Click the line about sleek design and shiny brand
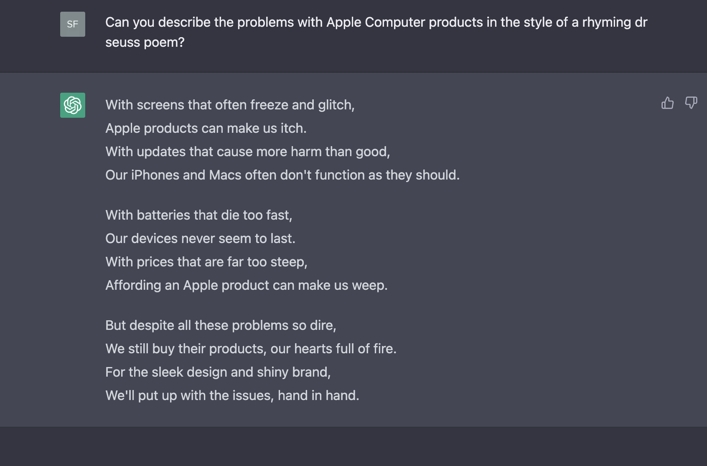Screen dimensions: 707x466 tap(218, 372)
